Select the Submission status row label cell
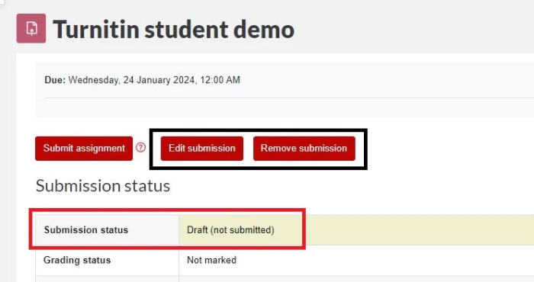Screen dimensions: 534x282 point(107,230)
